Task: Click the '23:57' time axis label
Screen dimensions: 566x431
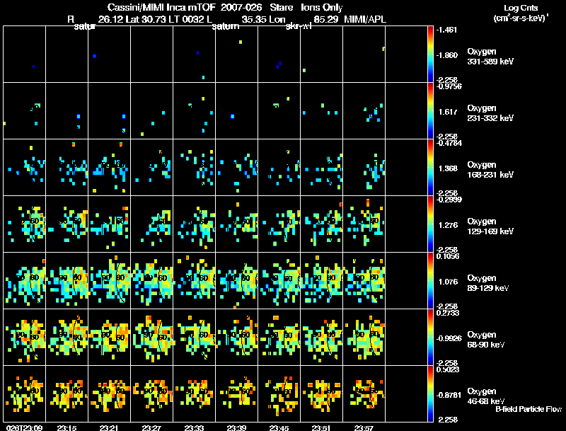Action: pyautogui.click(x=364, y=428)
